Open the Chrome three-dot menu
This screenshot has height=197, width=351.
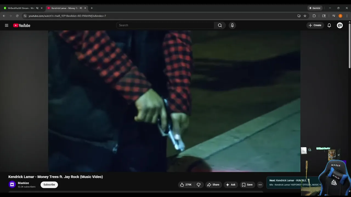(x=347, y=16)
